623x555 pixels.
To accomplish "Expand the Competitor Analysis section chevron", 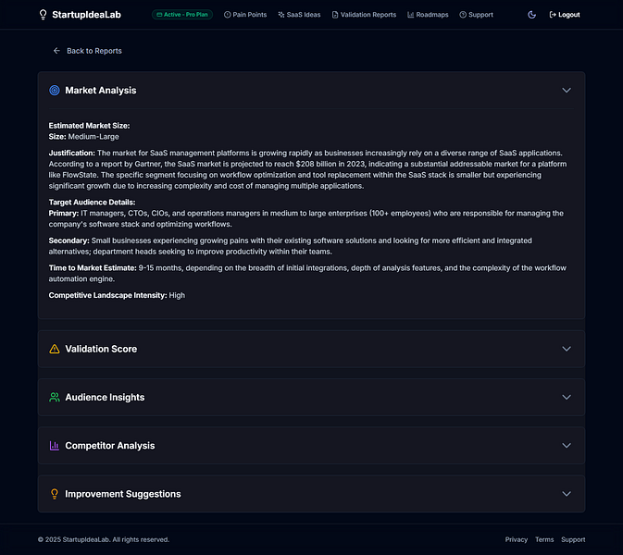I will (567, 446).
